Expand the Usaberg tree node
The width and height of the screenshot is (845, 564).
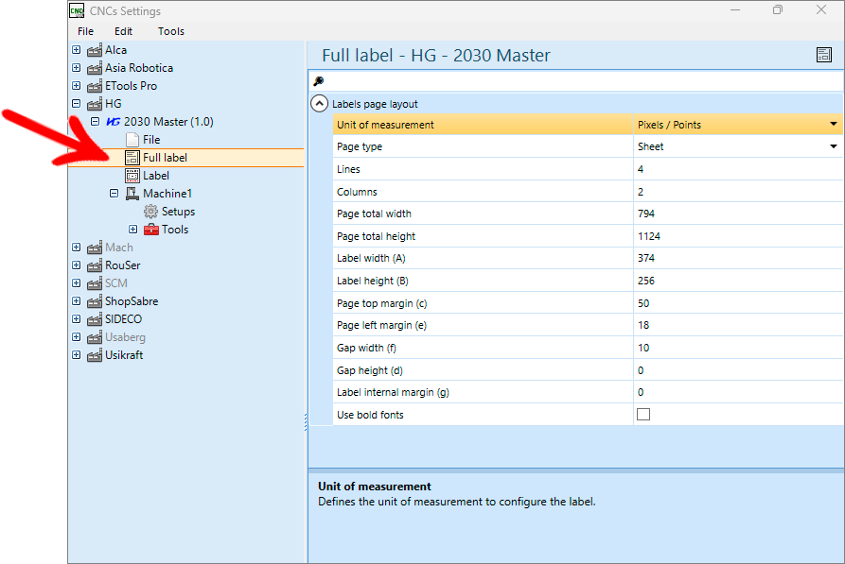point(76,337)
